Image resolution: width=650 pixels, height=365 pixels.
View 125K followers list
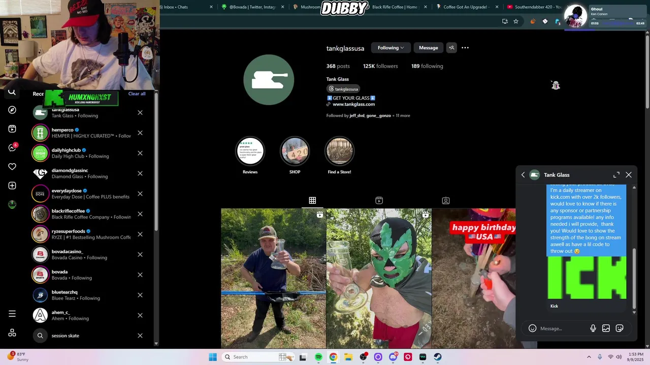click(x=380, y=66)
